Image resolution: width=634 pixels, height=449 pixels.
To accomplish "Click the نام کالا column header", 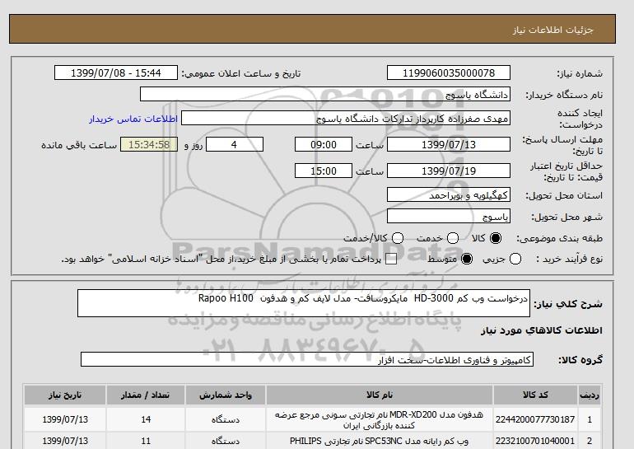I will pos(380,395).
